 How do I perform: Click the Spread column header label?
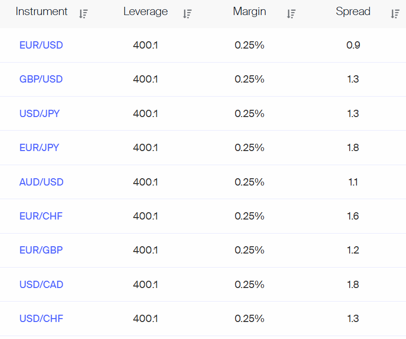pos(353,12)
